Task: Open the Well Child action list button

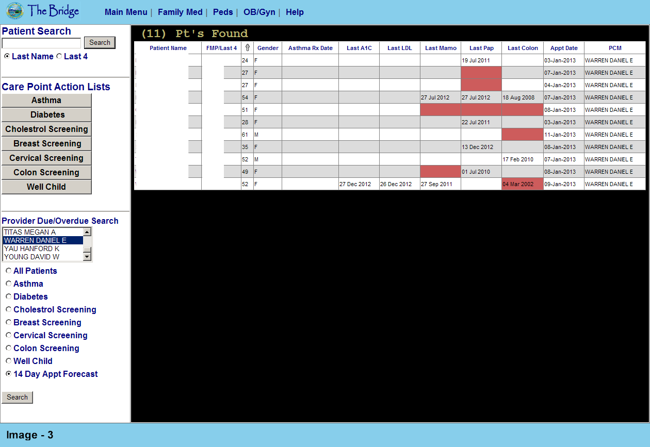Action: (x=46, y=187)
